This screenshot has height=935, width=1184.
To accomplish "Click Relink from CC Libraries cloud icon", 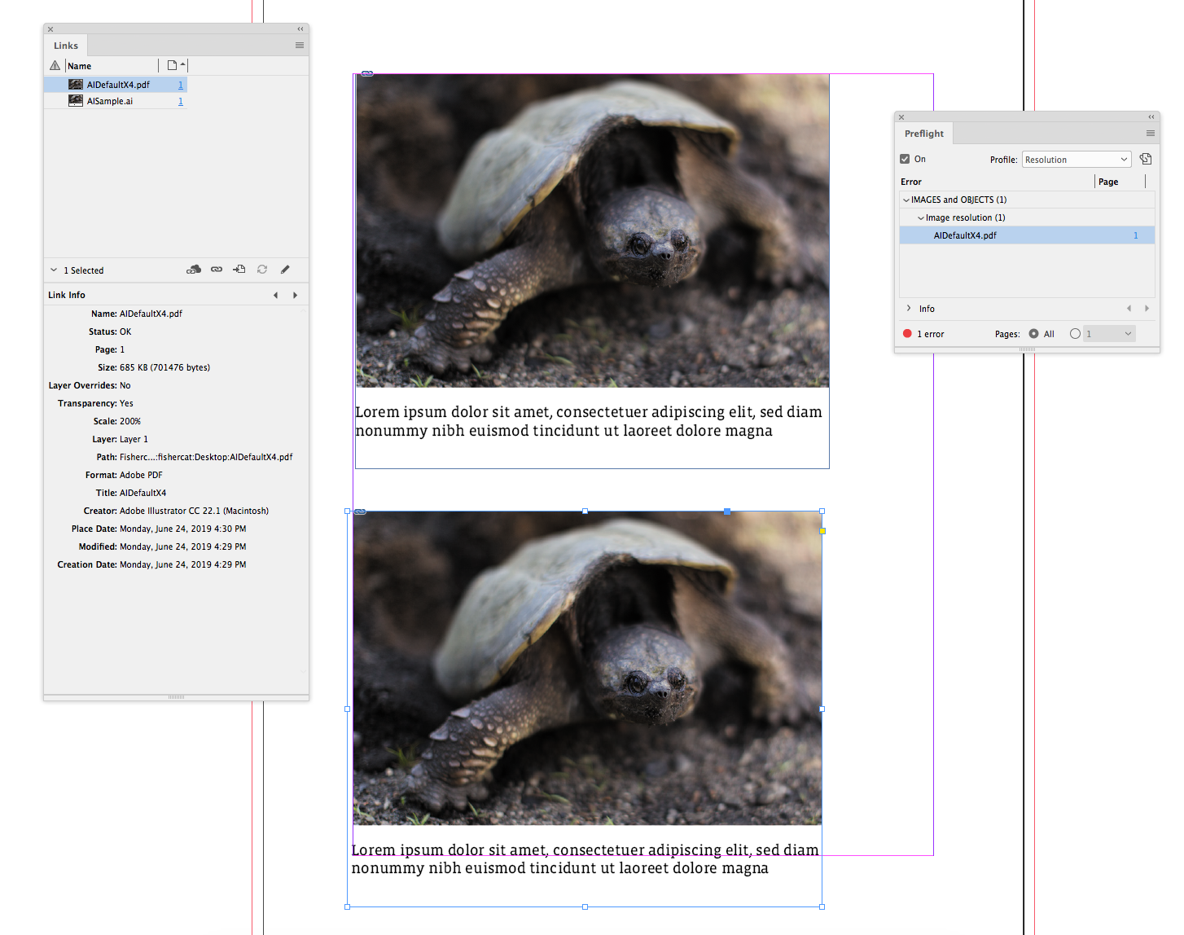I will click(x=194, y=270).
